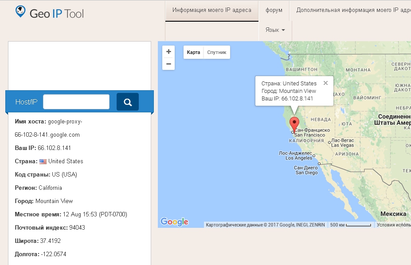This screenshot has width=411, height=265.
Task: Select hostname line 'google-proxy-'
Action: (65, 122)
